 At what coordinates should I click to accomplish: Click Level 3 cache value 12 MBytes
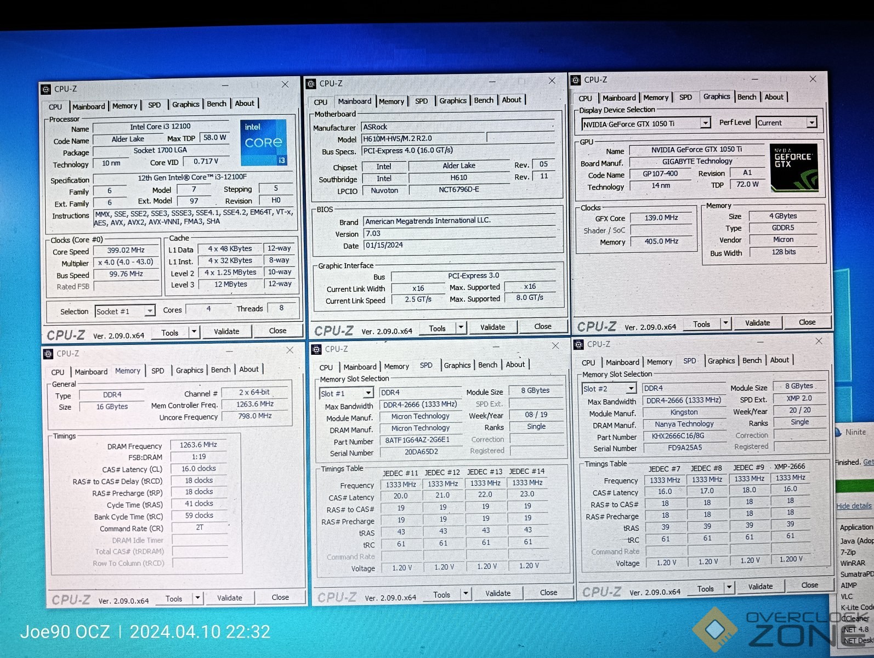(x=230, y=284)
